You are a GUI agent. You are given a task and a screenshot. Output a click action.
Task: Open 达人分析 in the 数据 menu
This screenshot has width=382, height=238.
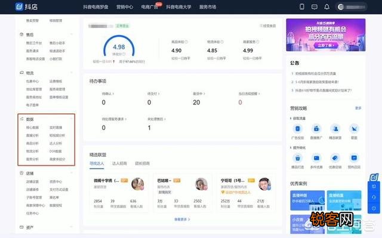pyautogui.click(x=56, y=144)
